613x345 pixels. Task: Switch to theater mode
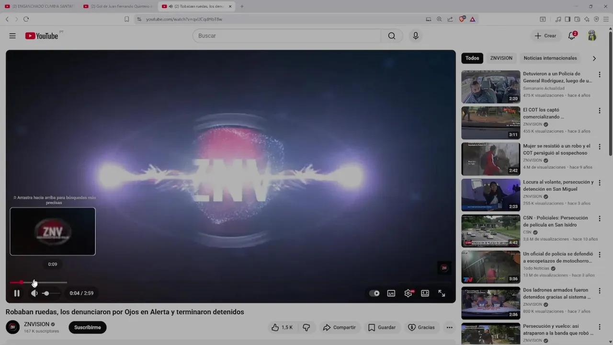point(425,293)
